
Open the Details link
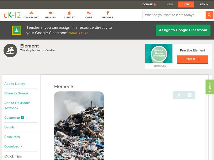click(9, 127)
